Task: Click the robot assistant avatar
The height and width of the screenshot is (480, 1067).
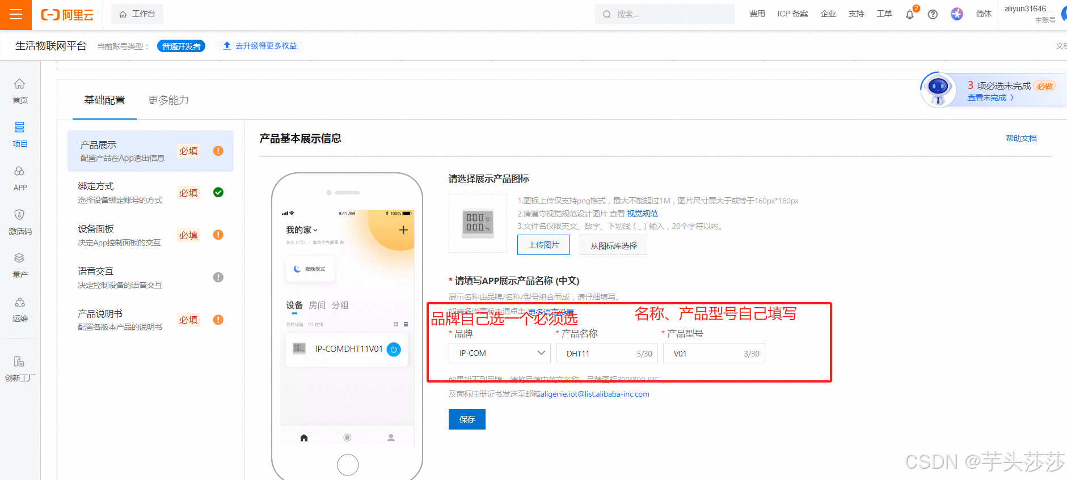Action: (938, 90)
